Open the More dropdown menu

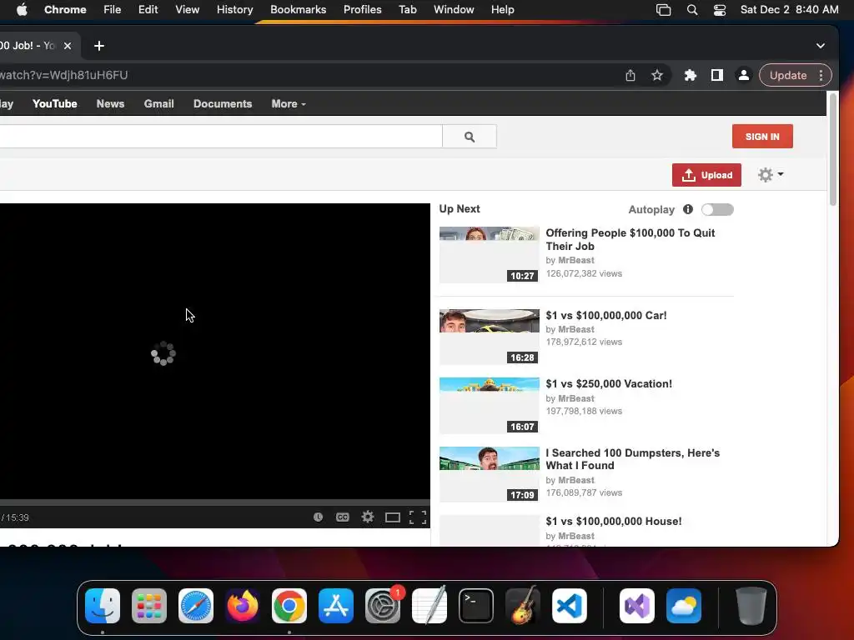click(x=288, y=104)
